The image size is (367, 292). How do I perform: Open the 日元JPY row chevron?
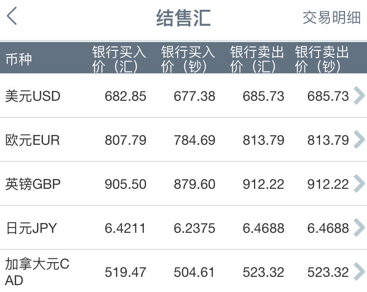pos(359,227)
